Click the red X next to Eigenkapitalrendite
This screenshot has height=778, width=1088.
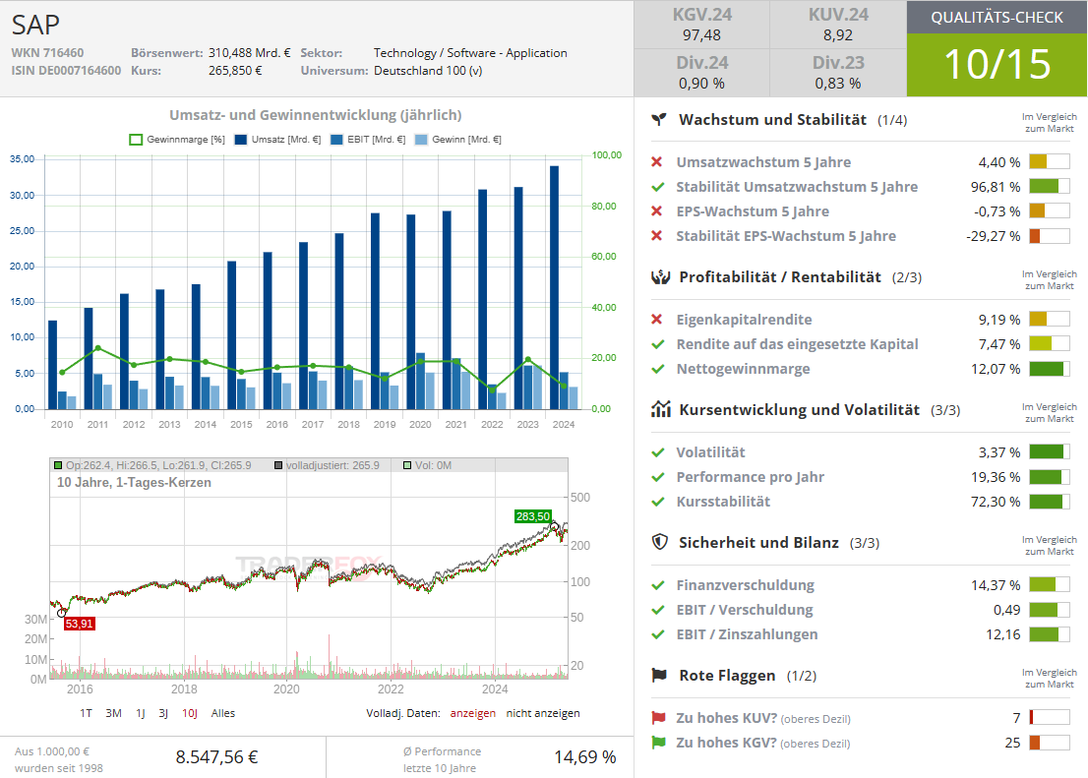tap(656, 320)
